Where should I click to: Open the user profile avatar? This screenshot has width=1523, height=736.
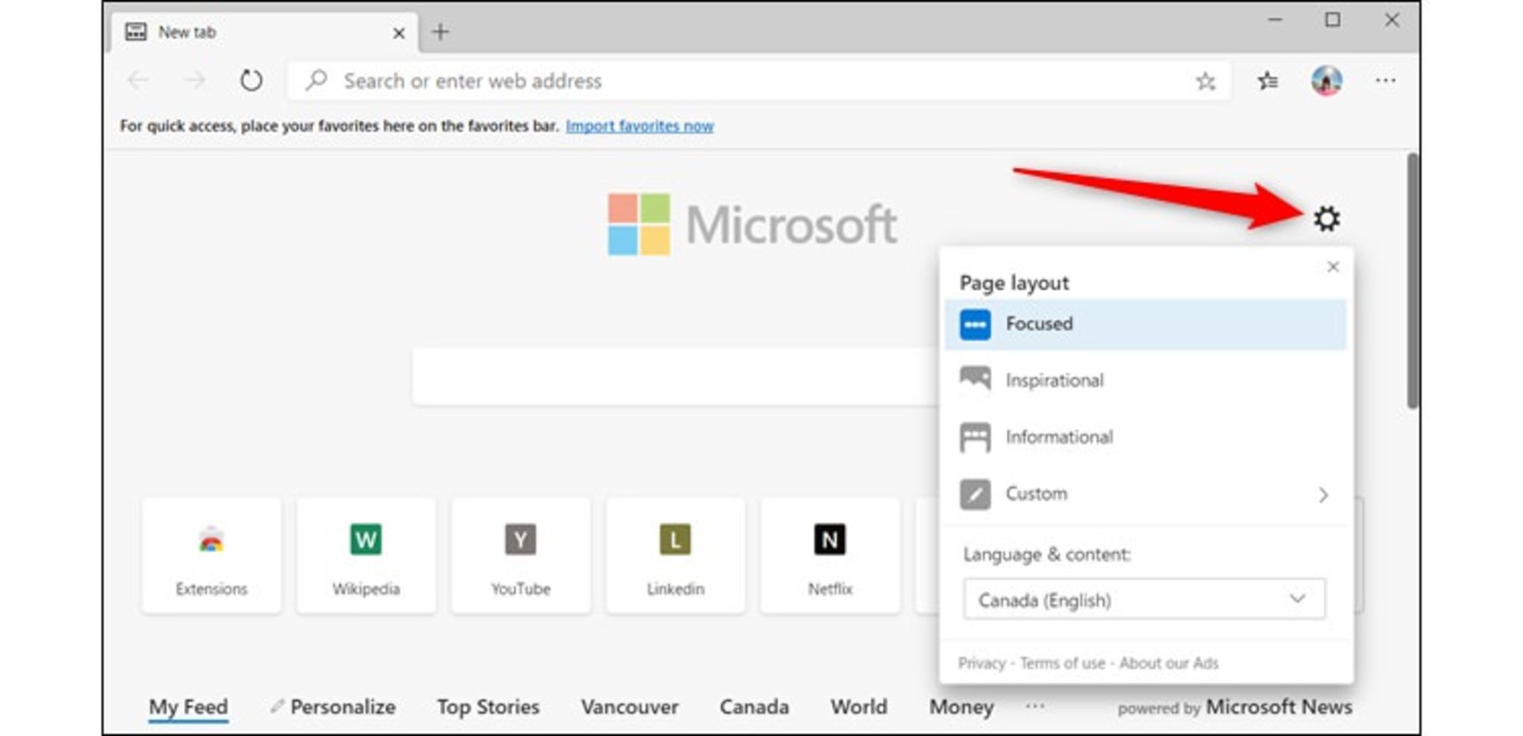coord(1326,80)
